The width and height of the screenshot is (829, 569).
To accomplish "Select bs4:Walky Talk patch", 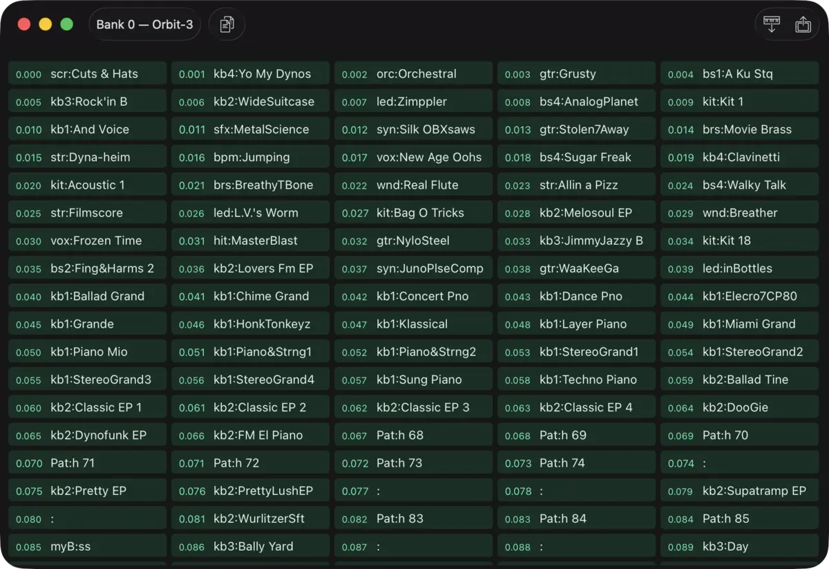I will pyautogui.click(x=740, y=185).
